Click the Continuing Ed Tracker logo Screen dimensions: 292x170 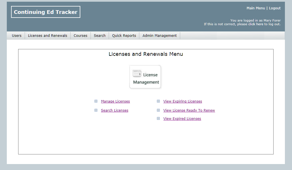pos(46,12)
